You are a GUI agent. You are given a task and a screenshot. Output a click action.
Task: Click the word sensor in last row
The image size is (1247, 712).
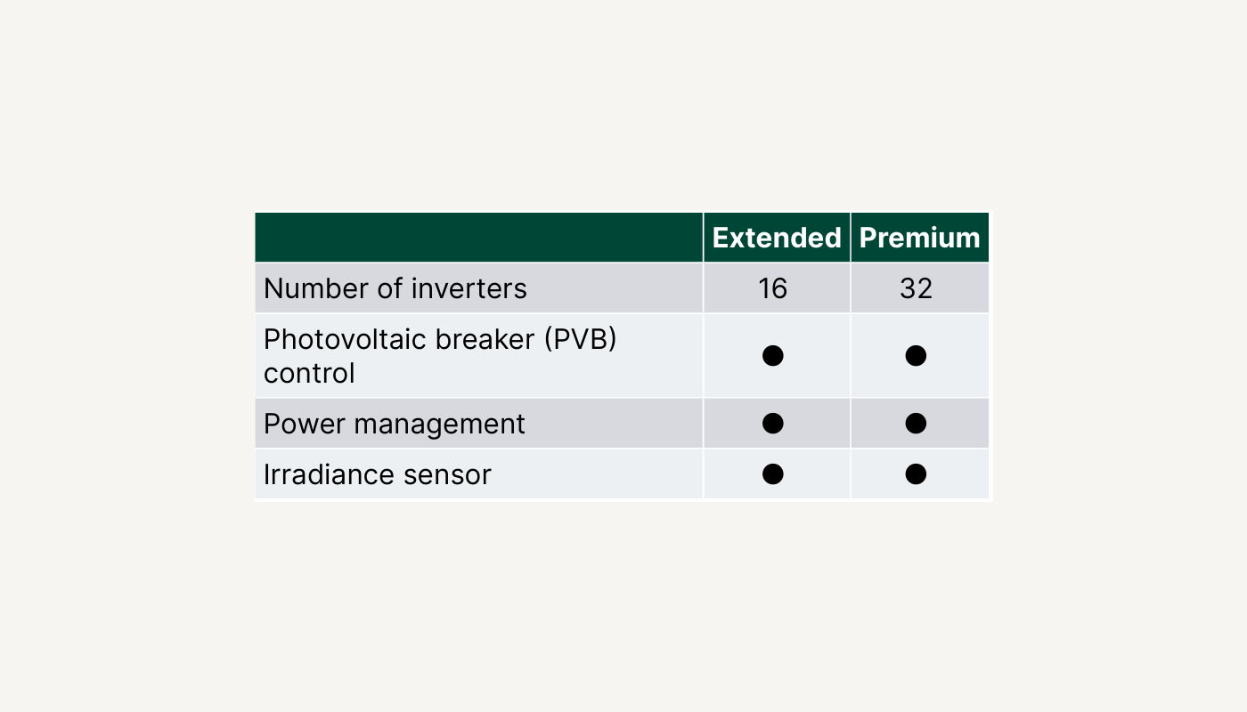pyautogui.click(x=447, y=475)
